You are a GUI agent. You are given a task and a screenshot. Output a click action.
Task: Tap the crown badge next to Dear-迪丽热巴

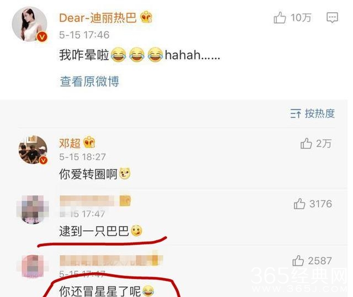click(146, 17)
